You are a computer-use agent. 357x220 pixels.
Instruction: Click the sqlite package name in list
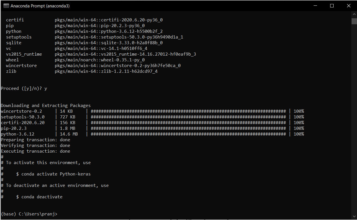click(x=14, y=43)
